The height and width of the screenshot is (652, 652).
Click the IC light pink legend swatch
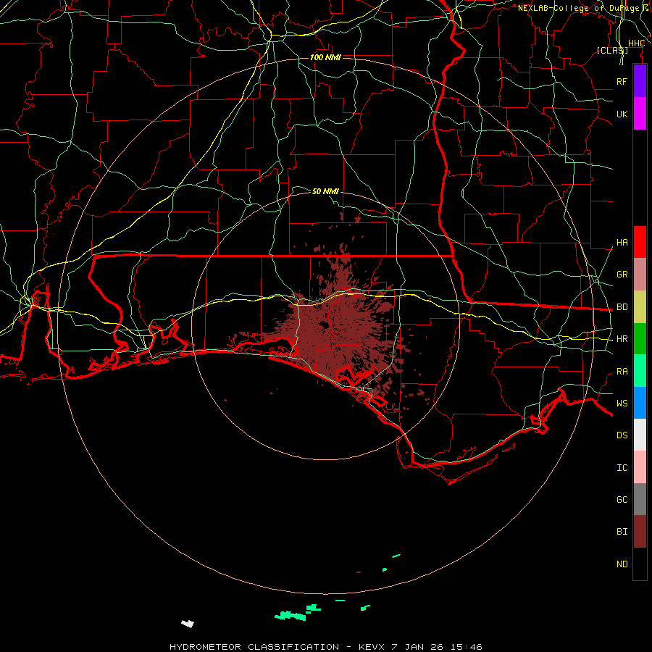pos(640,467)
